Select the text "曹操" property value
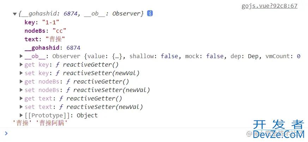 tap(55, 39)
